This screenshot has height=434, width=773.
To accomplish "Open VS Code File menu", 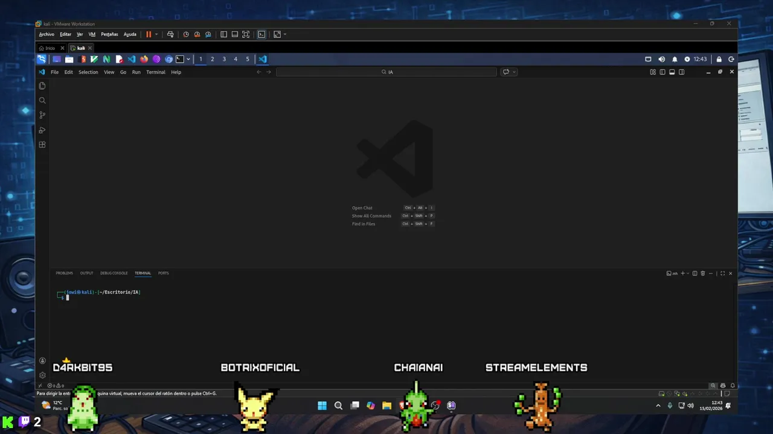I will tap(54, 72).
